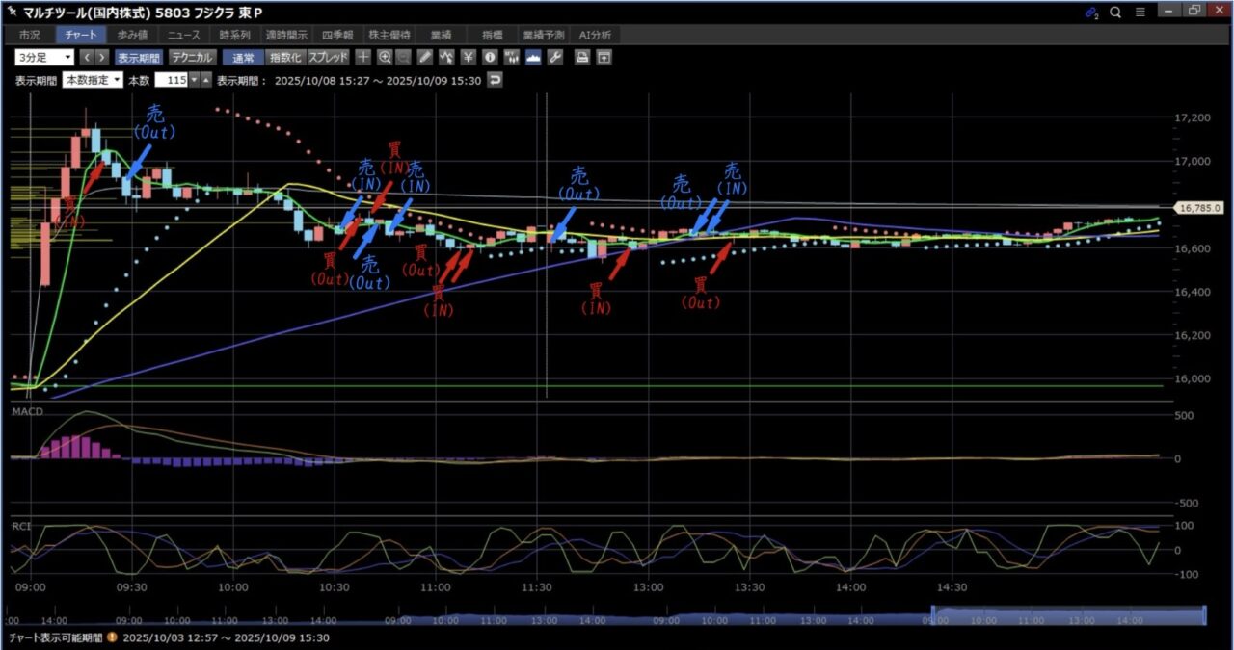
Task: Click the crosshair cursor icon in toolbar
Action: 363,57
